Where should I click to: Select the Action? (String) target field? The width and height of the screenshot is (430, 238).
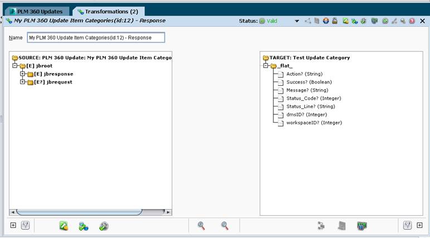(x=300, y=74)
